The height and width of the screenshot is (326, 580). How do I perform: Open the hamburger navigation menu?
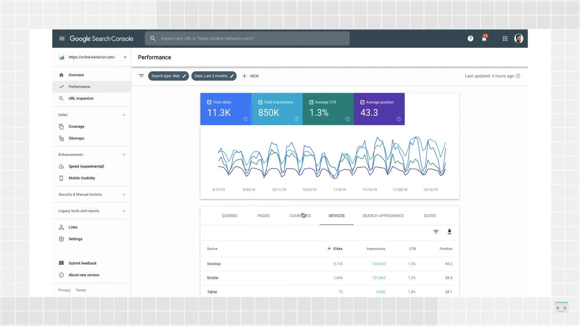click(x=62, y=39)
